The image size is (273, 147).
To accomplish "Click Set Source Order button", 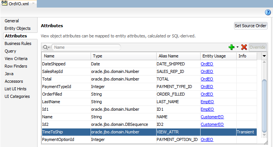I will [x=251, y=26].
